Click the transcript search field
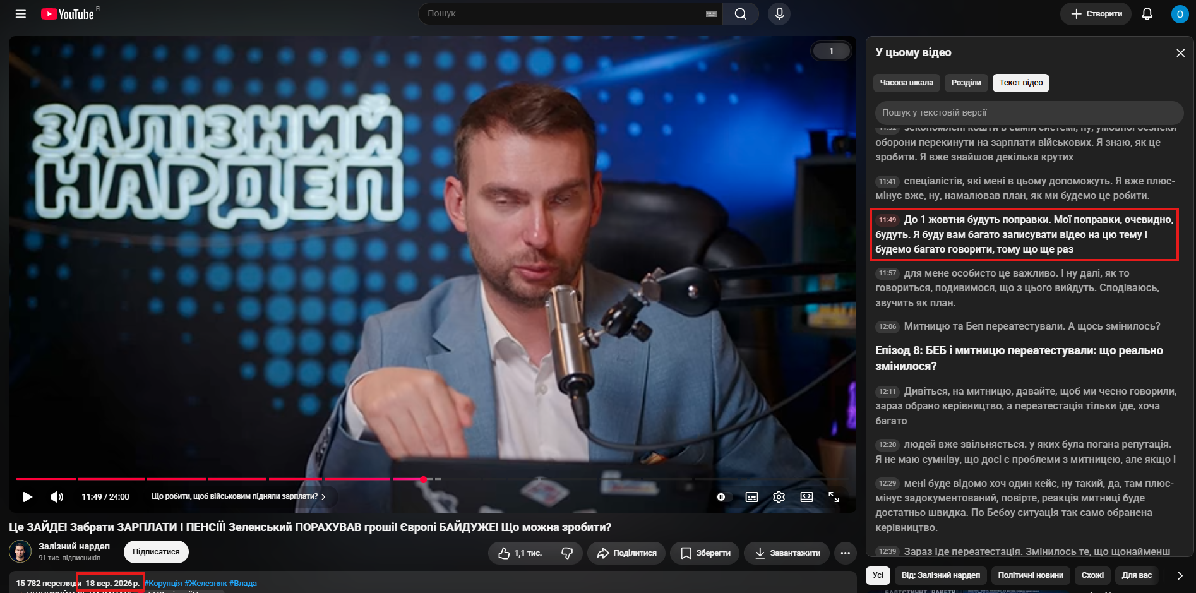This screenshot has width=1196, height=593. [x=1029, y=112]
